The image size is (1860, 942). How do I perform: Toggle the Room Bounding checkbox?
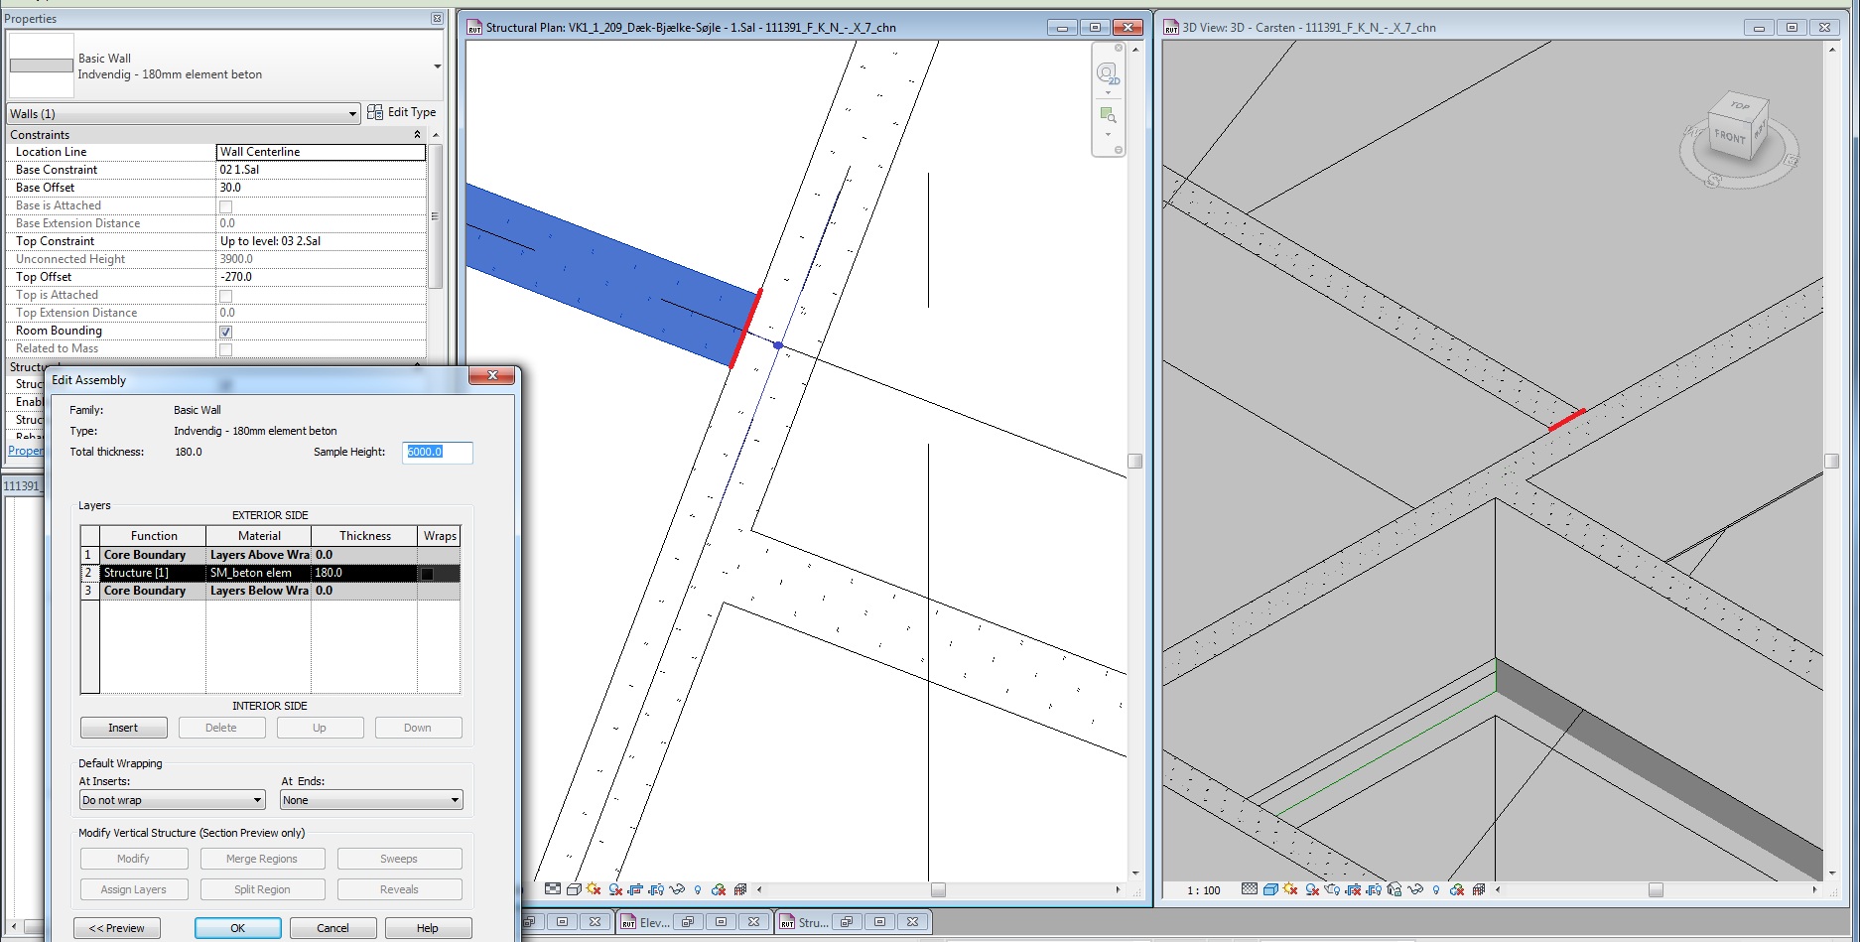coord(226,332)
